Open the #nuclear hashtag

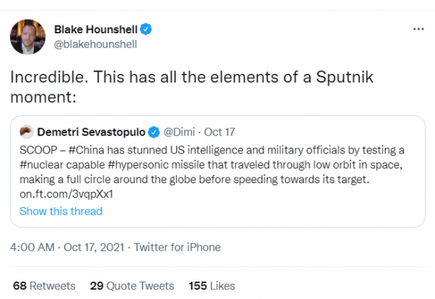point(43,164)
